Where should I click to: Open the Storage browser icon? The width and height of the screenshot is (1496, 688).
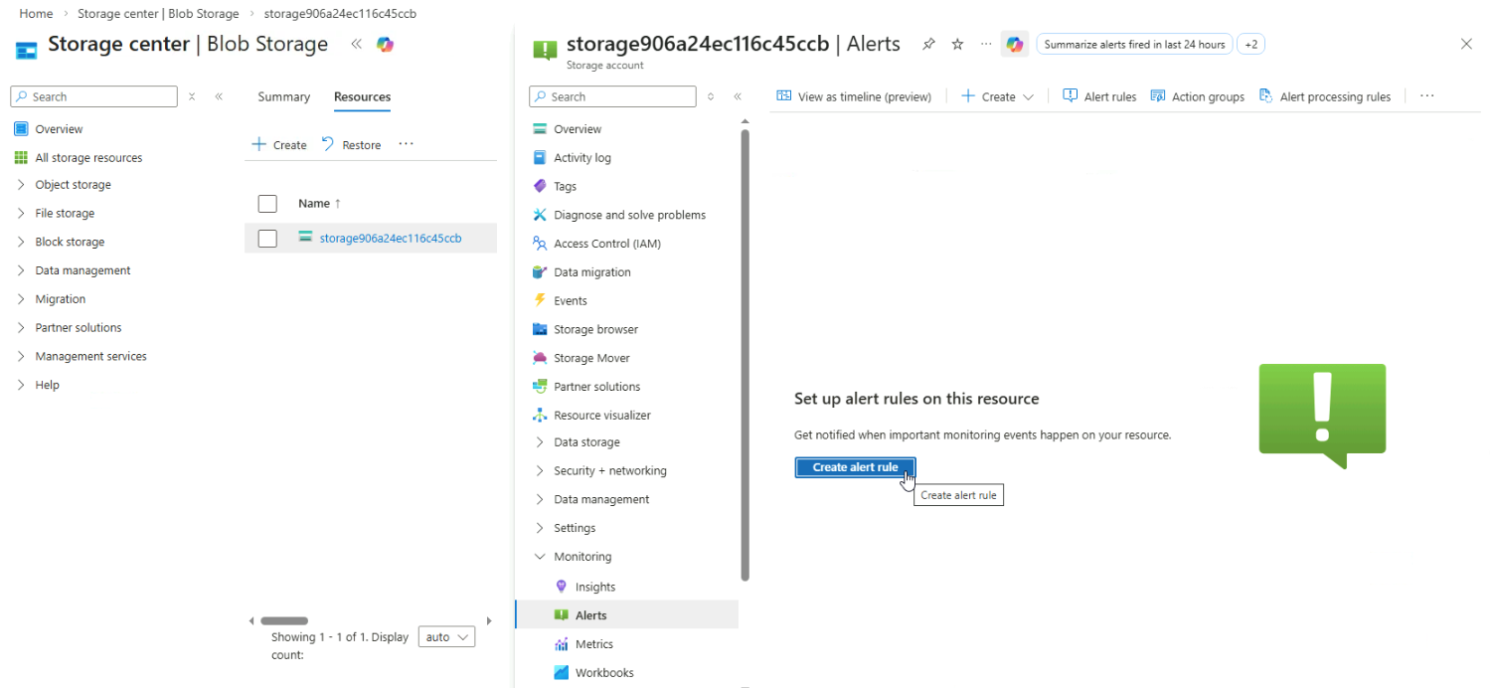point(540,329)
